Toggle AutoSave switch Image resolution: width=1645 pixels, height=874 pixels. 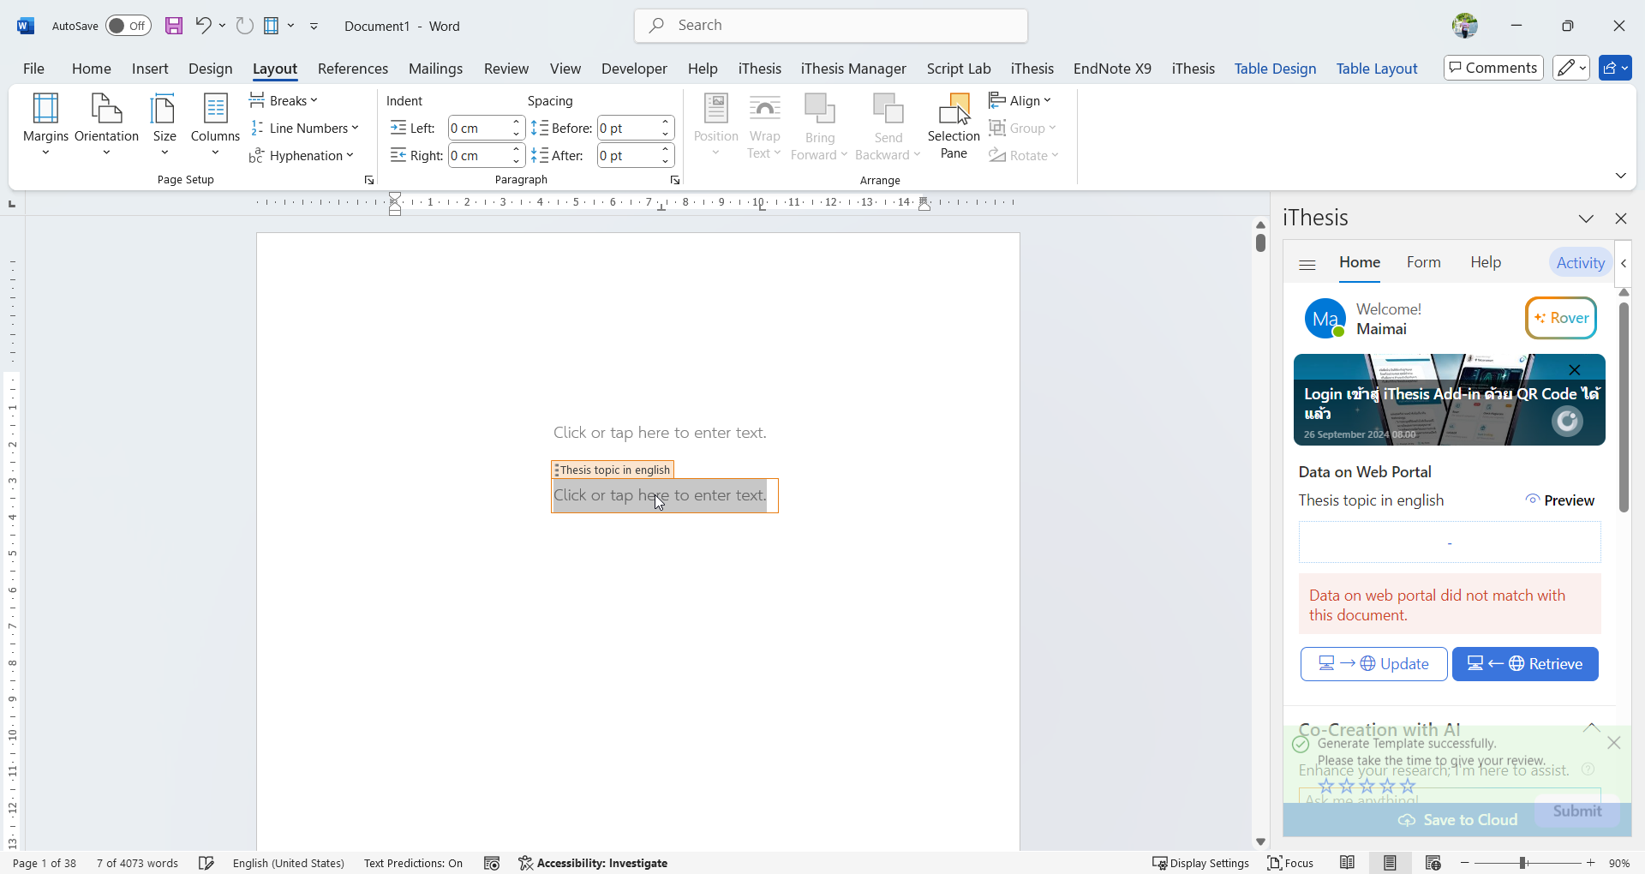129,26
